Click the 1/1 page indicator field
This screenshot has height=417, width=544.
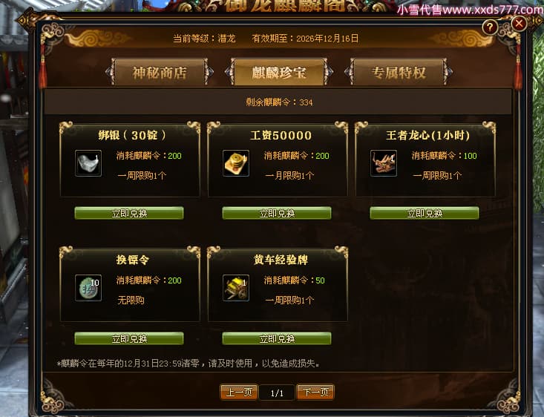[x=277, y=393]
